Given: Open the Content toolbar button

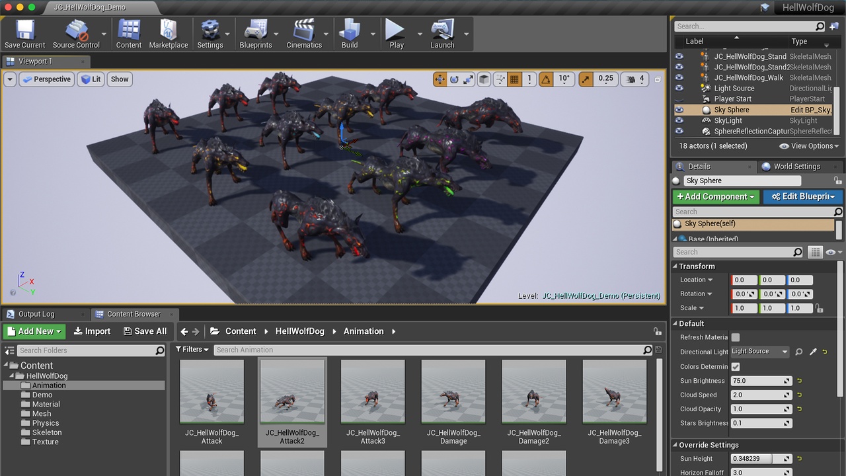Looking at the screenshot, I should coord(129,34).
